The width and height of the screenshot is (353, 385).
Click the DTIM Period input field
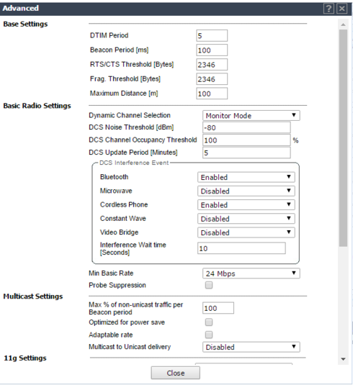coord(212,35)
